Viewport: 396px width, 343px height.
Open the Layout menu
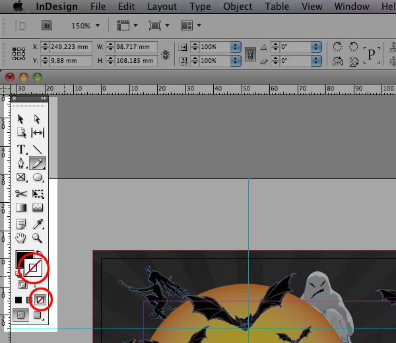click(x=162, y=7)
